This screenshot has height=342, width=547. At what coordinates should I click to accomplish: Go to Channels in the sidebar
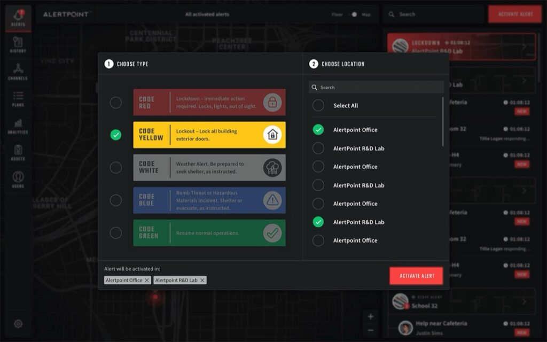(x=18, y=72)
